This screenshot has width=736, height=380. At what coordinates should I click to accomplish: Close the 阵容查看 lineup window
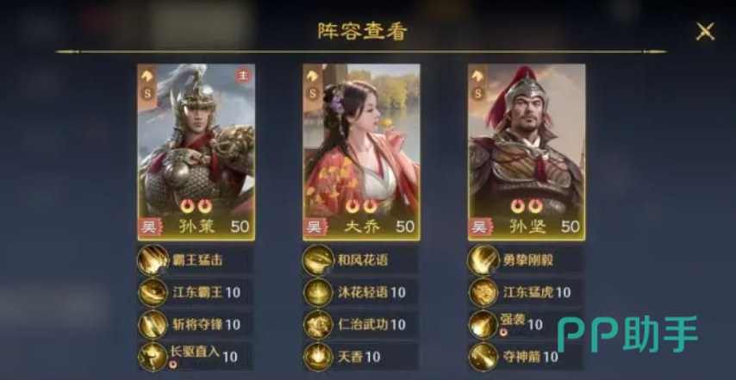click(705, 31)
